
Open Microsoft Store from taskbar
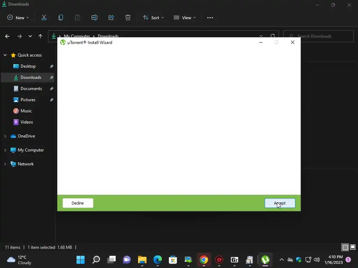coord(173,260)
